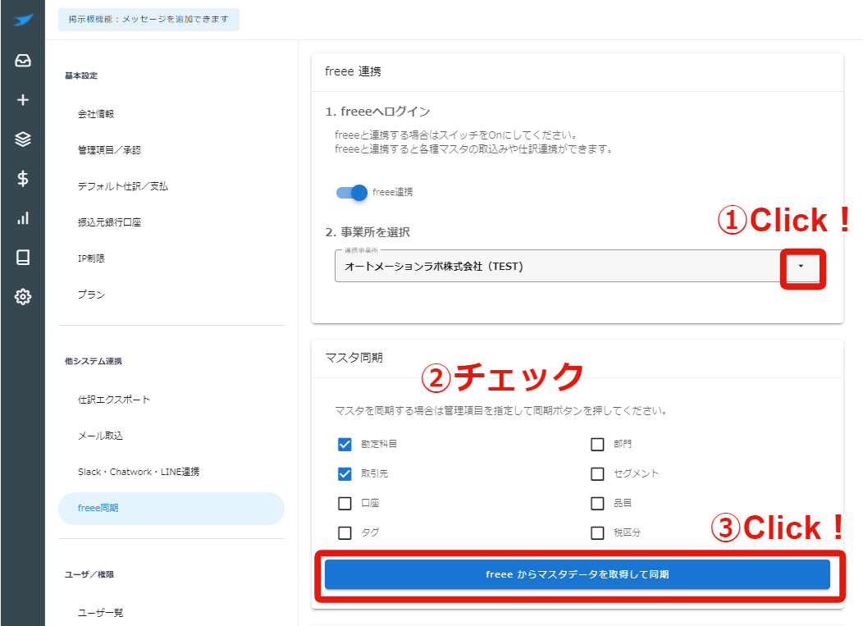863x626 pixels.
Task: Open プラン settings page
Action: tap(91, 295)
